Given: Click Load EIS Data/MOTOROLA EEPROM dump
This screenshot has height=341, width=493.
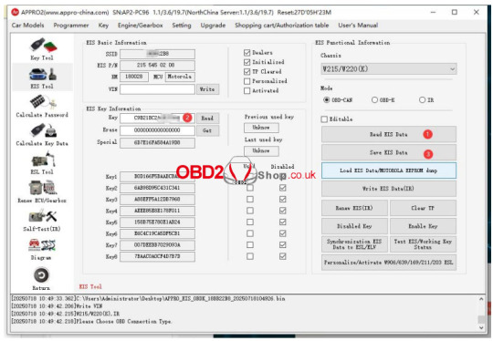Looking at the screenshot, I should [389, 170].
